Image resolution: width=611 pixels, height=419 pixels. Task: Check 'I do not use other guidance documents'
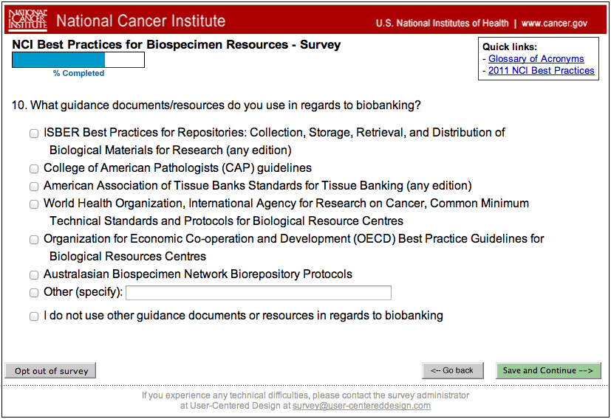pyautogui.click(x=34, y=316)
